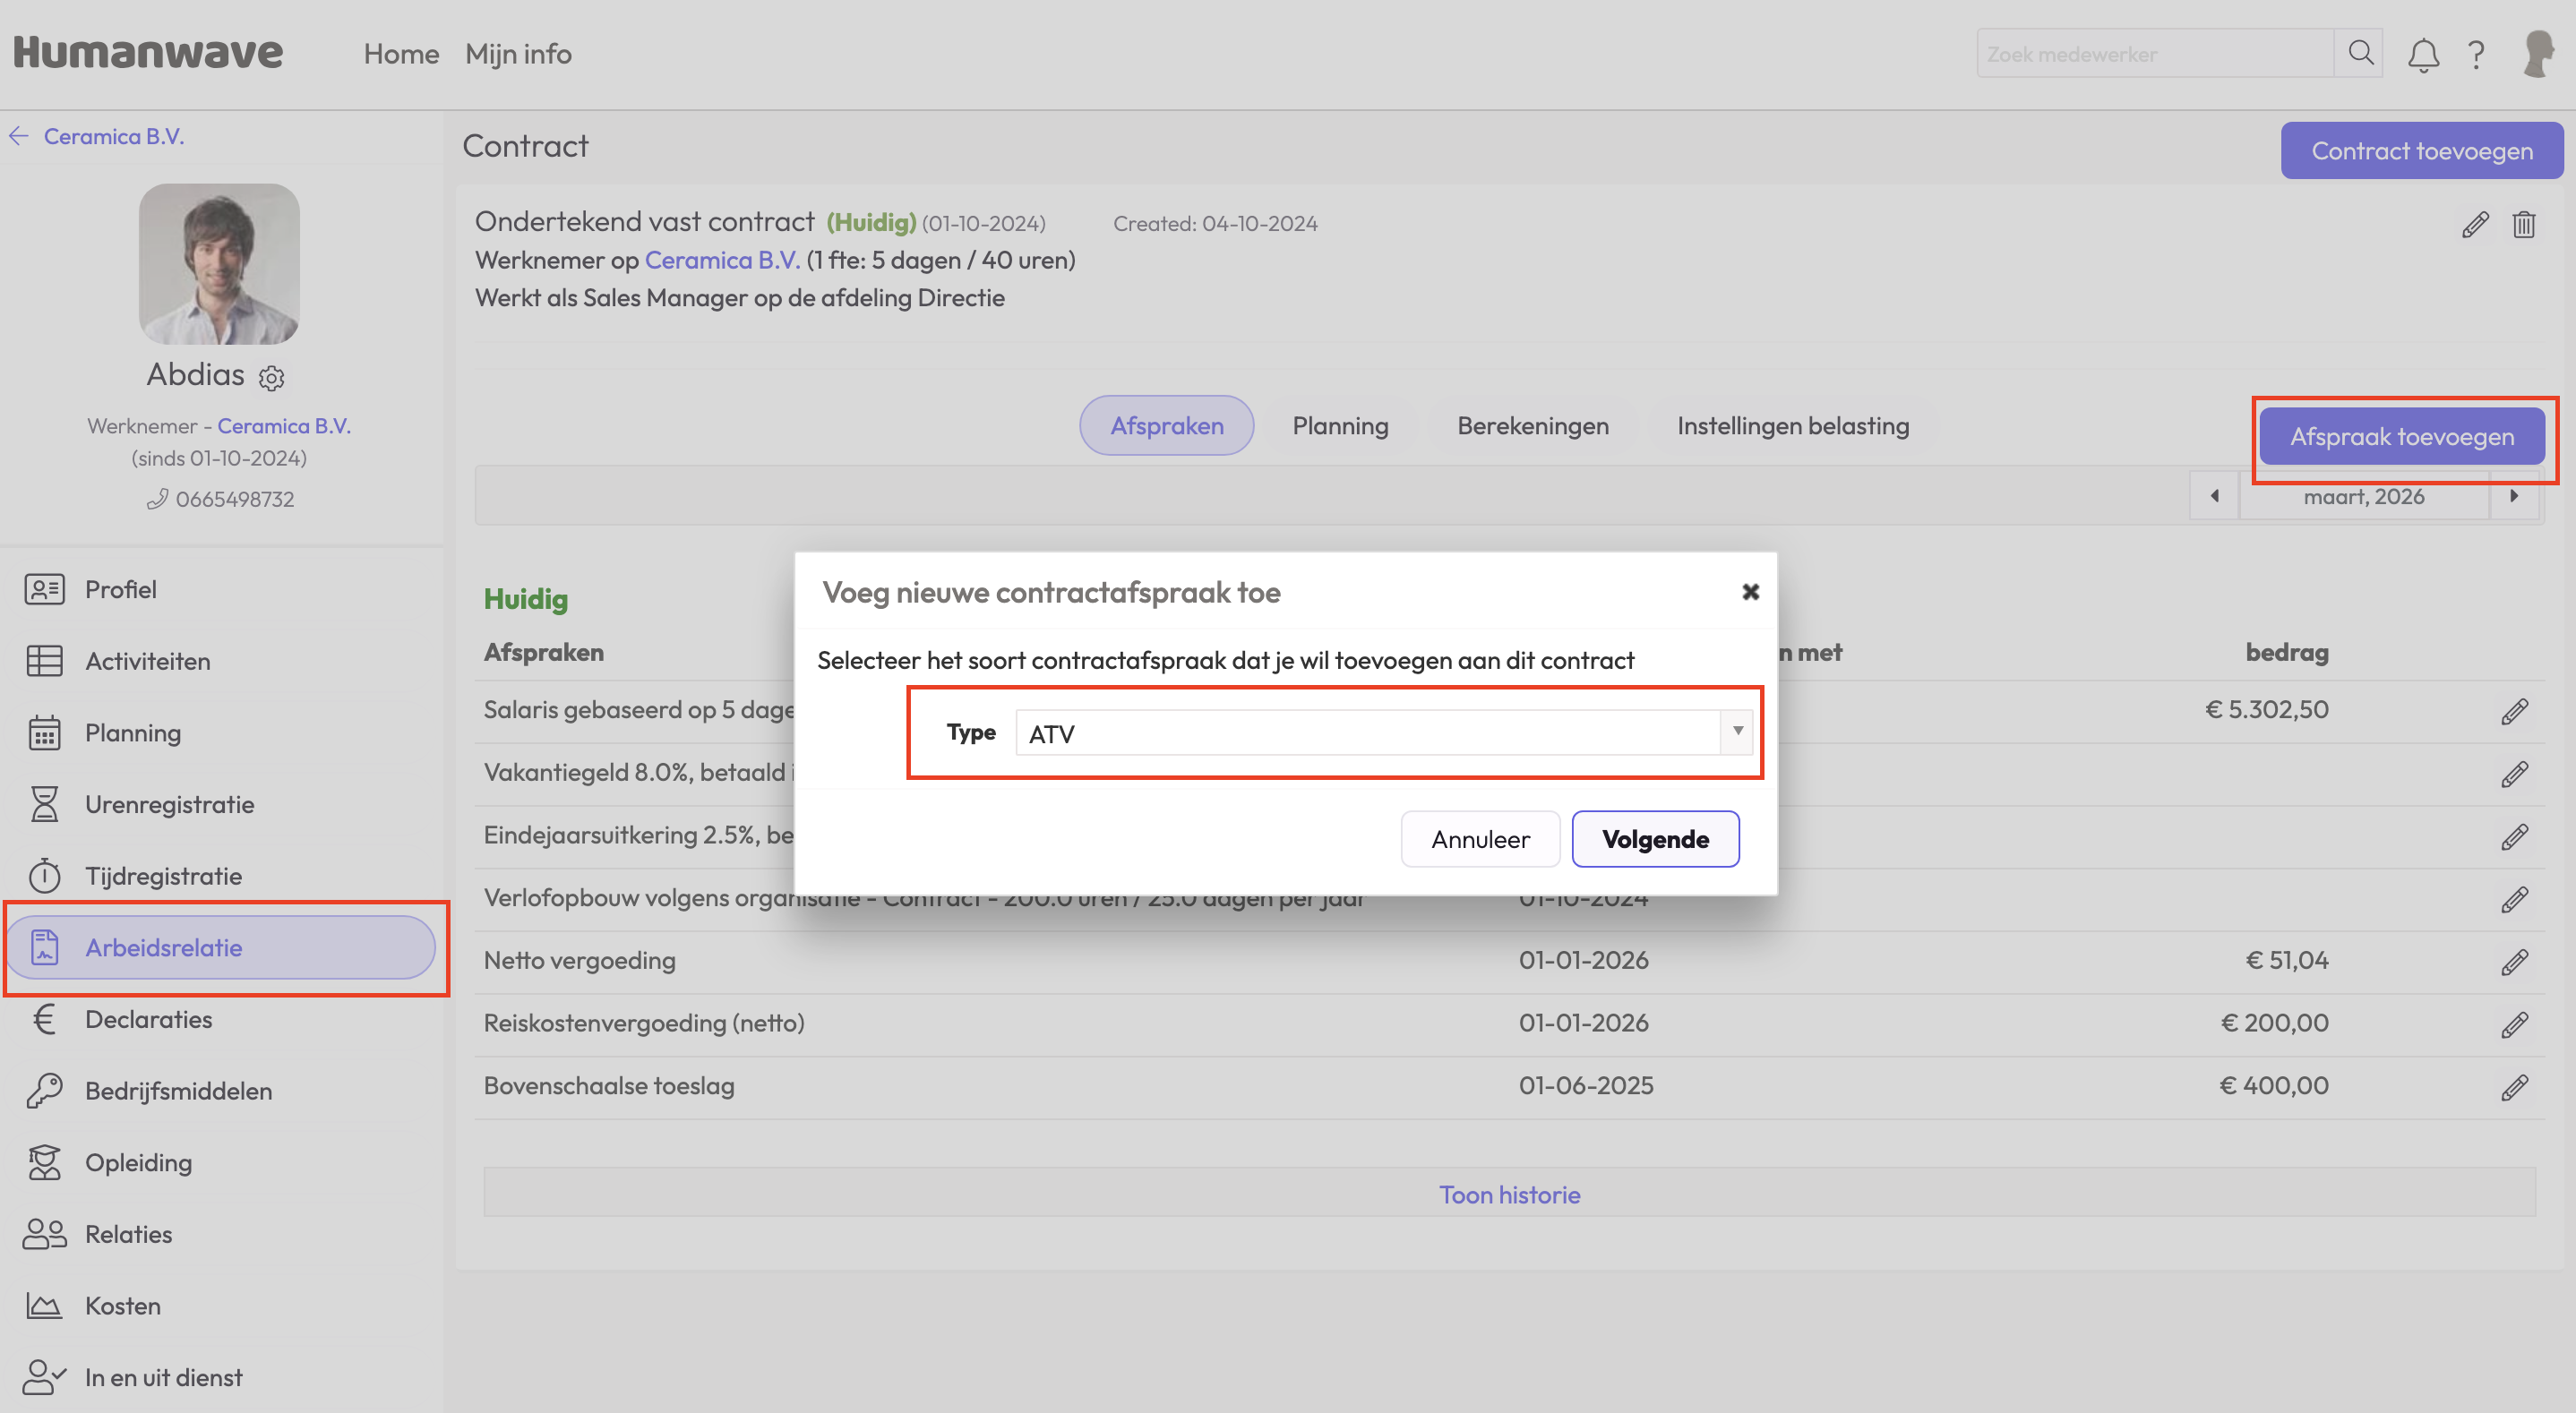Focus the Zoek medewerker search field
Screen dimensions: 2576x1413
2153,54
